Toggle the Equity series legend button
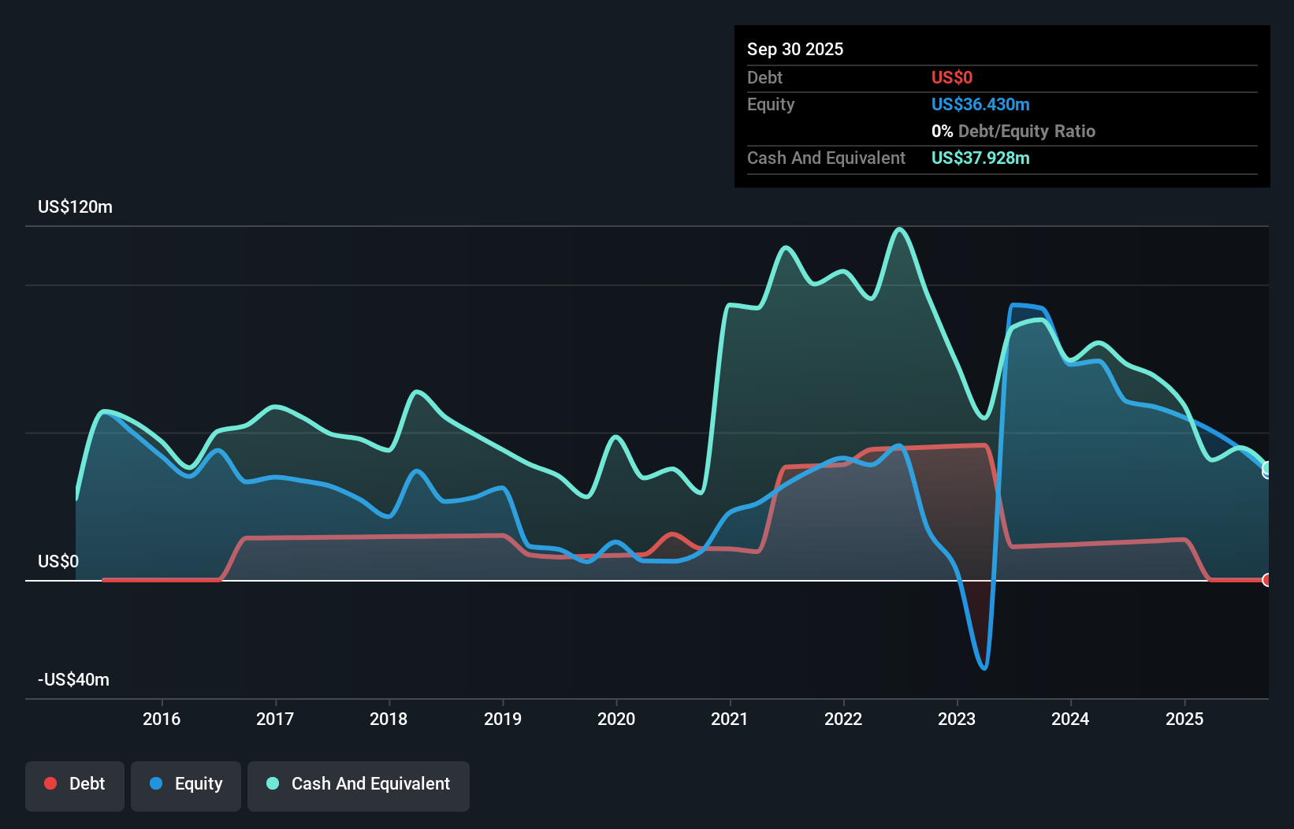The height and width of the screenshot is (829, 1294). point(186,786)
